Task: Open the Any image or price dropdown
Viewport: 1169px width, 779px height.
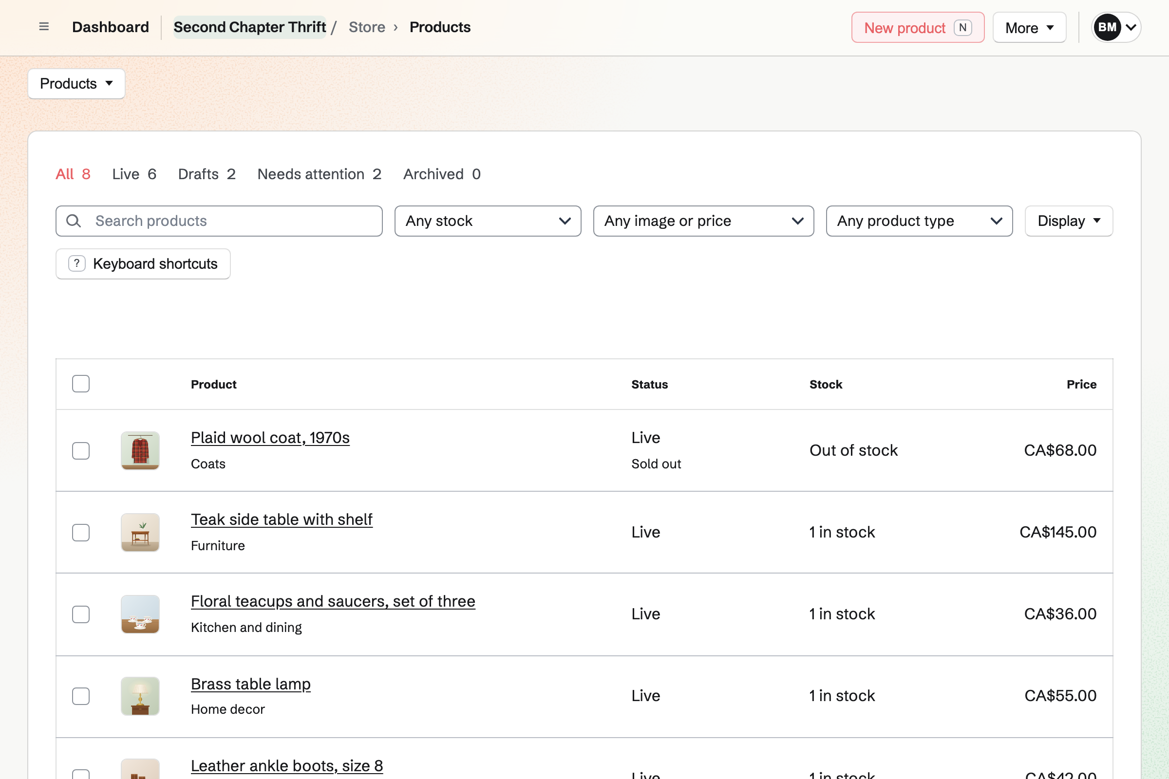Action: tap(703, 221)
